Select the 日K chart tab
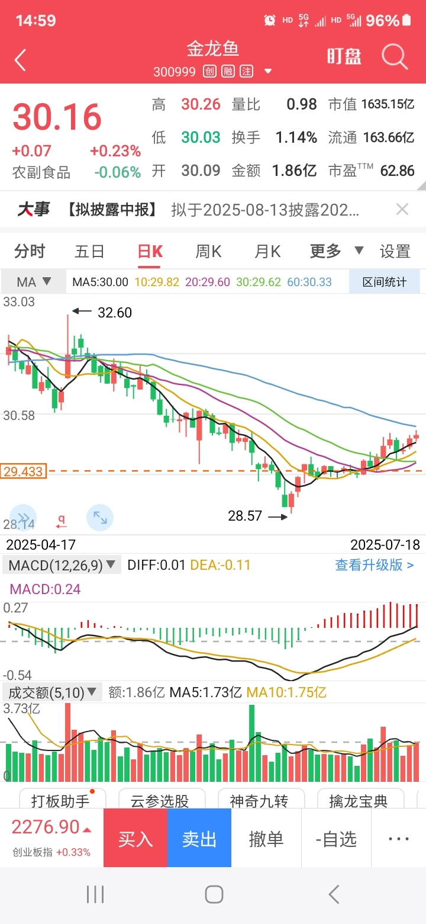The width and height of the screenshot is (426, 924). tap(150, 252)
